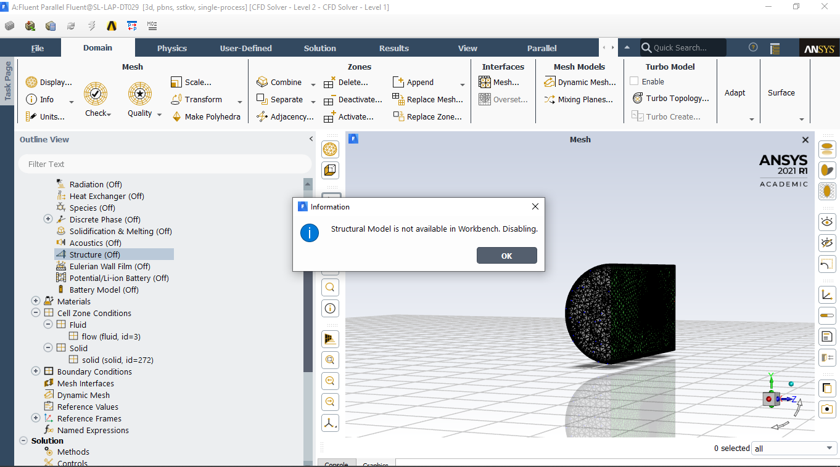Click the plain magnifier zoom icon
The height and width of the screenshot is (467, 840).
[331, 287]
